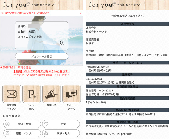
Task: Dismiss the LINE notification banner with X
Action: point(81,13)
